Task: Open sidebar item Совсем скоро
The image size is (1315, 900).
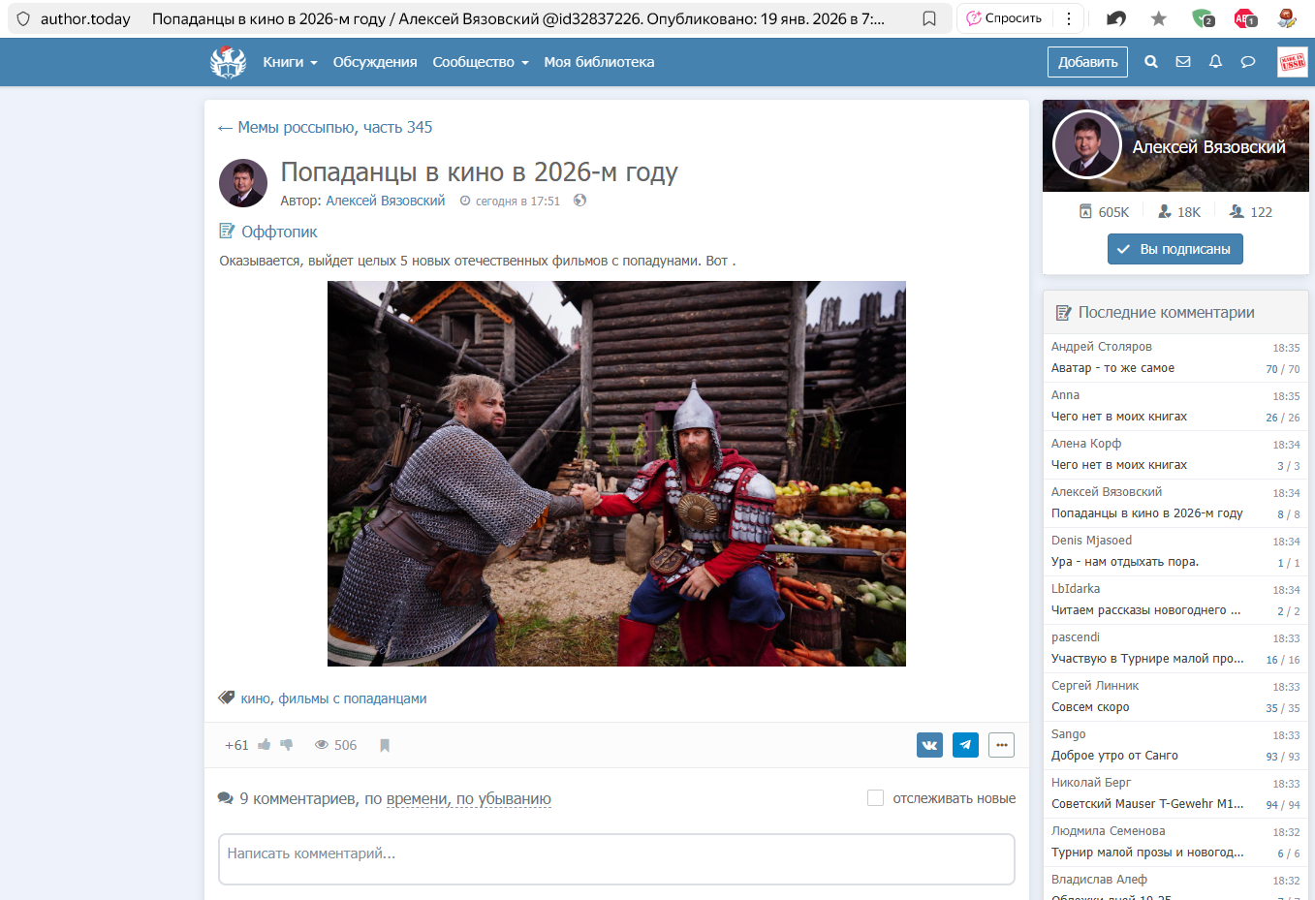Action: pos(1090,707)
